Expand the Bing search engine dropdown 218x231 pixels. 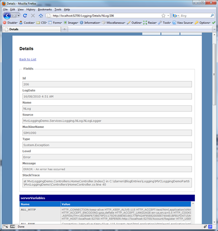pyautogui.click(x=176, y=15)
